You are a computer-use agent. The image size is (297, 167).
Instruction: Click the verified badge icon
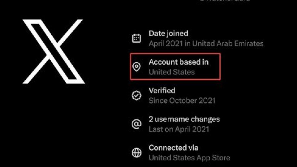(136, 96)
